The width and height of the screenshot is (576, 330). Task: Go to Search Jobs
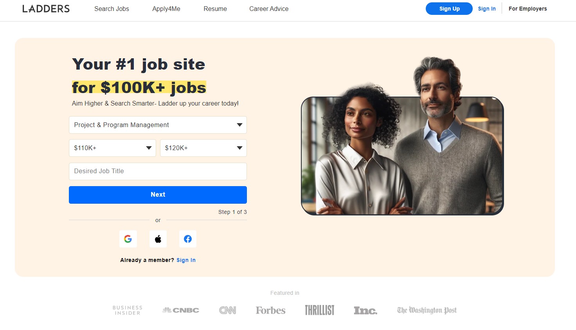[x=112, y=9]
